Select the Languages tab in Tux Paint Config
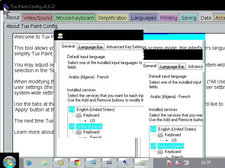Screen dimensions: 225x168 tap(143, 18)
